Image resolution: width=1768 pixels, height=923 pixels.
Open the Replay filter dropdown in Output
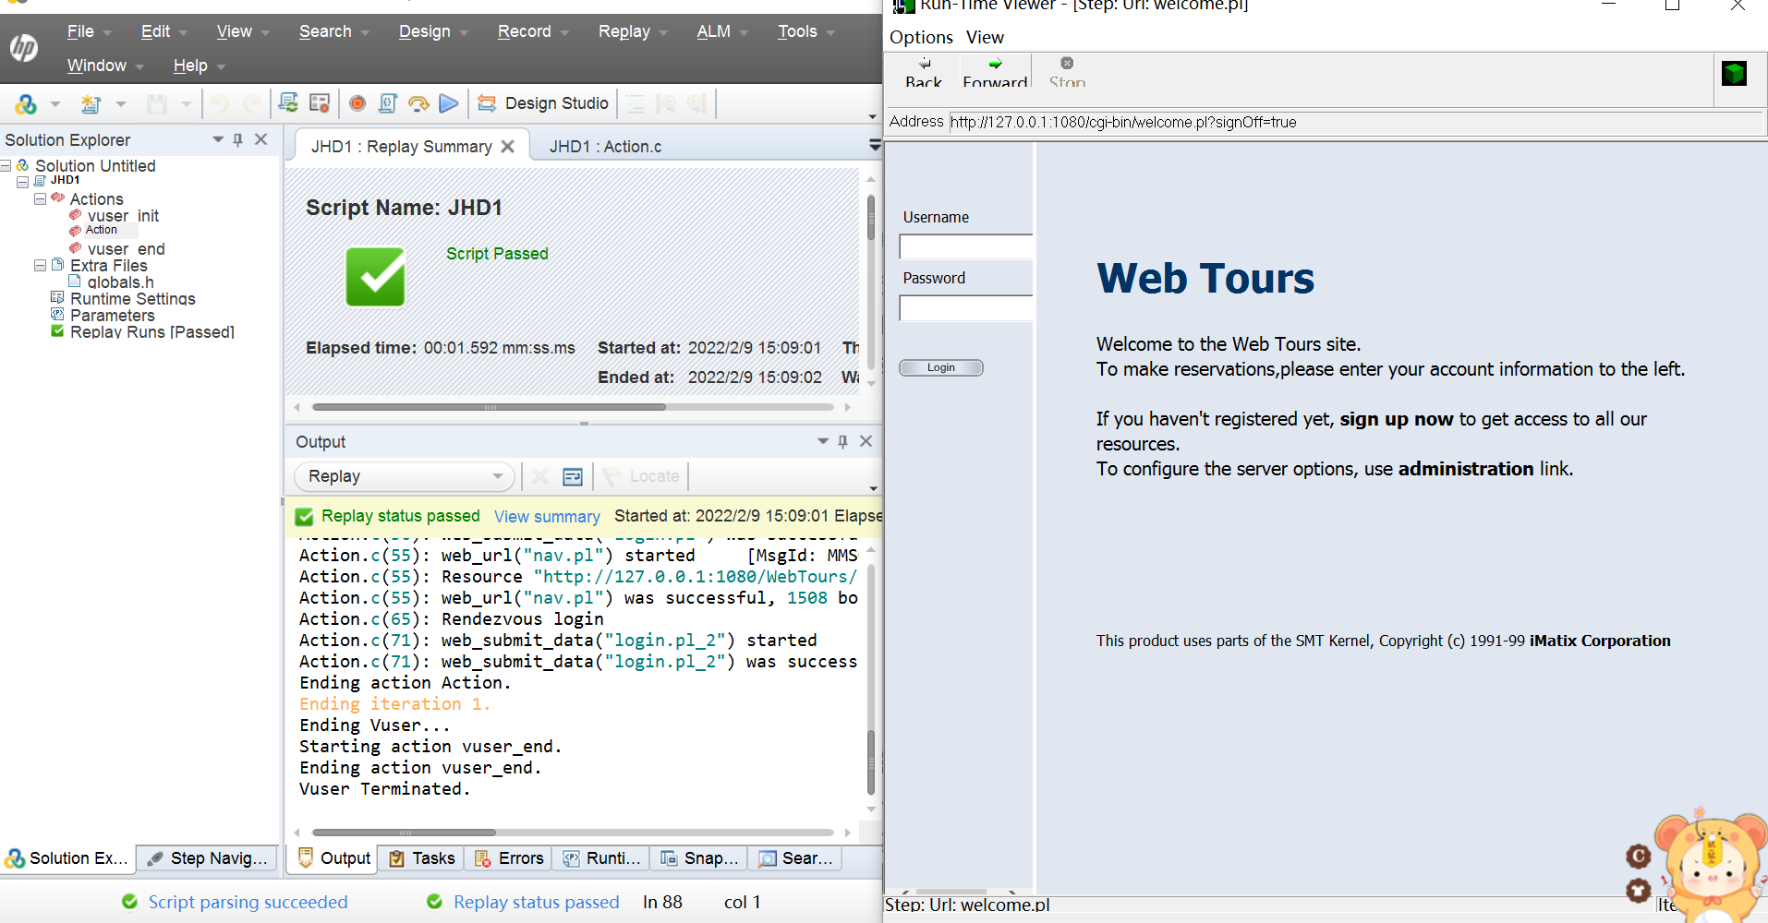(x=497, y=476)
